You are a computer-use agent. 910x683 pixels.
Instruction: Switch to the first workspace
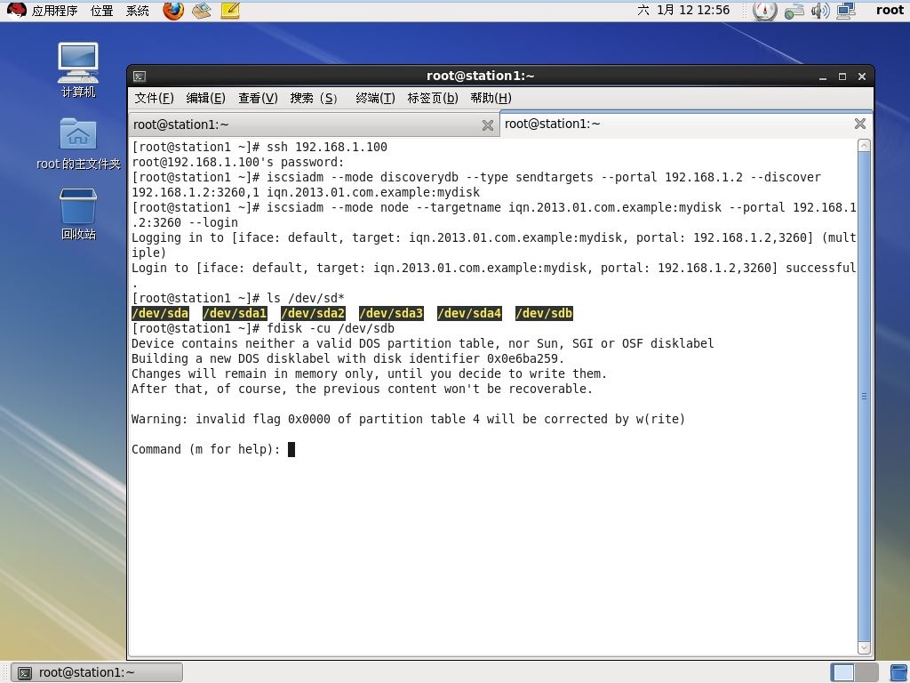[x=842, y=672]
